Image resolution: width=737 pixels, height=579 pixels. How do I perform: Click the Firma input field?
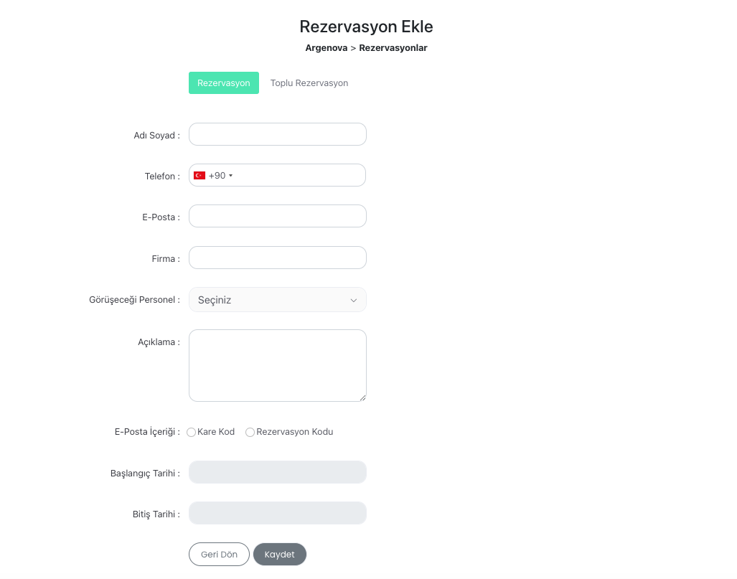point(277,258)
